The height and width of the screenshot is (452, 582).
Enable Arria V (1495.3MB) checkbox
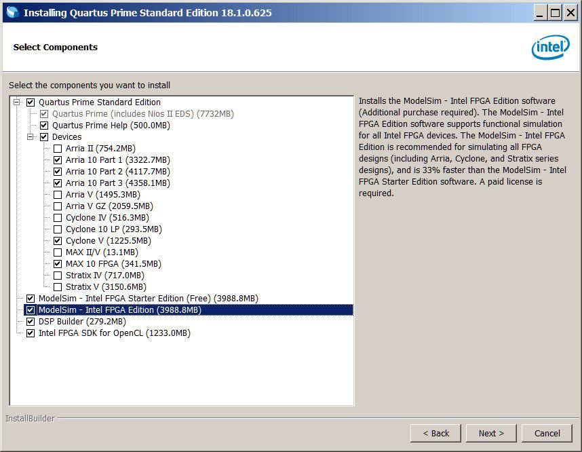[58, 195]
